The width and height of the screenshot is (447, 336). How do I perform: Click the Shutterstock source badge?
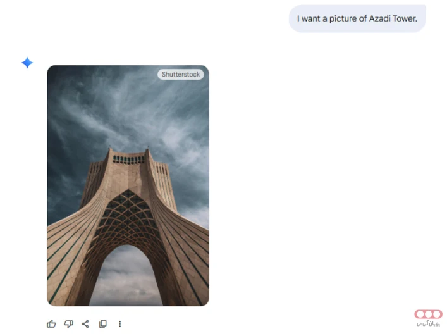click(x=181, y=74)
